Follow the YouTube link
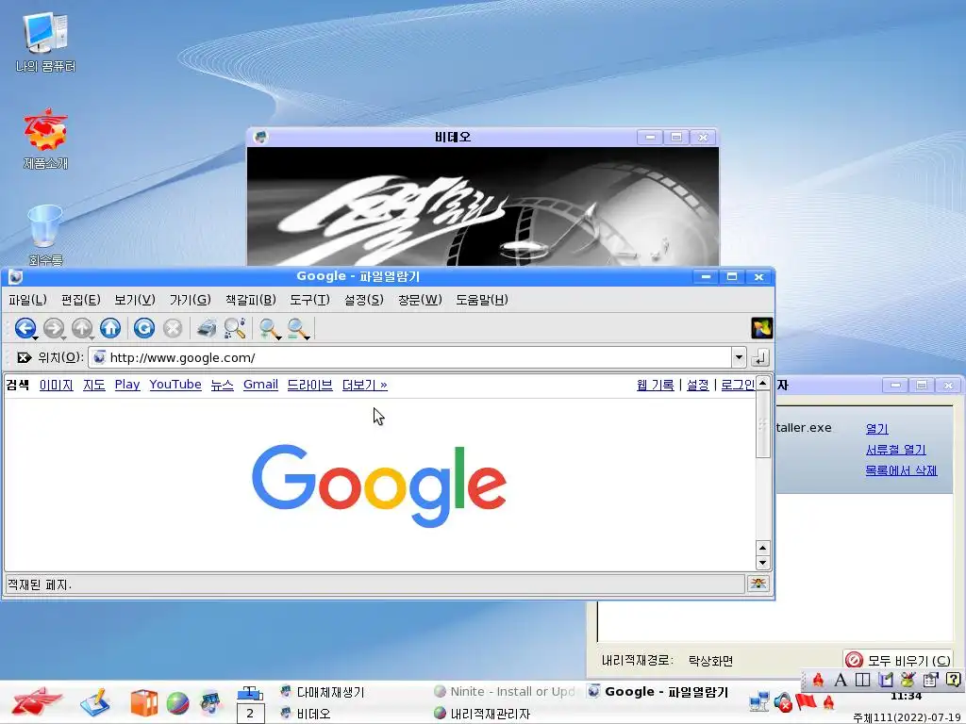Viewport: 966px width, 724px height. point(175,385)
